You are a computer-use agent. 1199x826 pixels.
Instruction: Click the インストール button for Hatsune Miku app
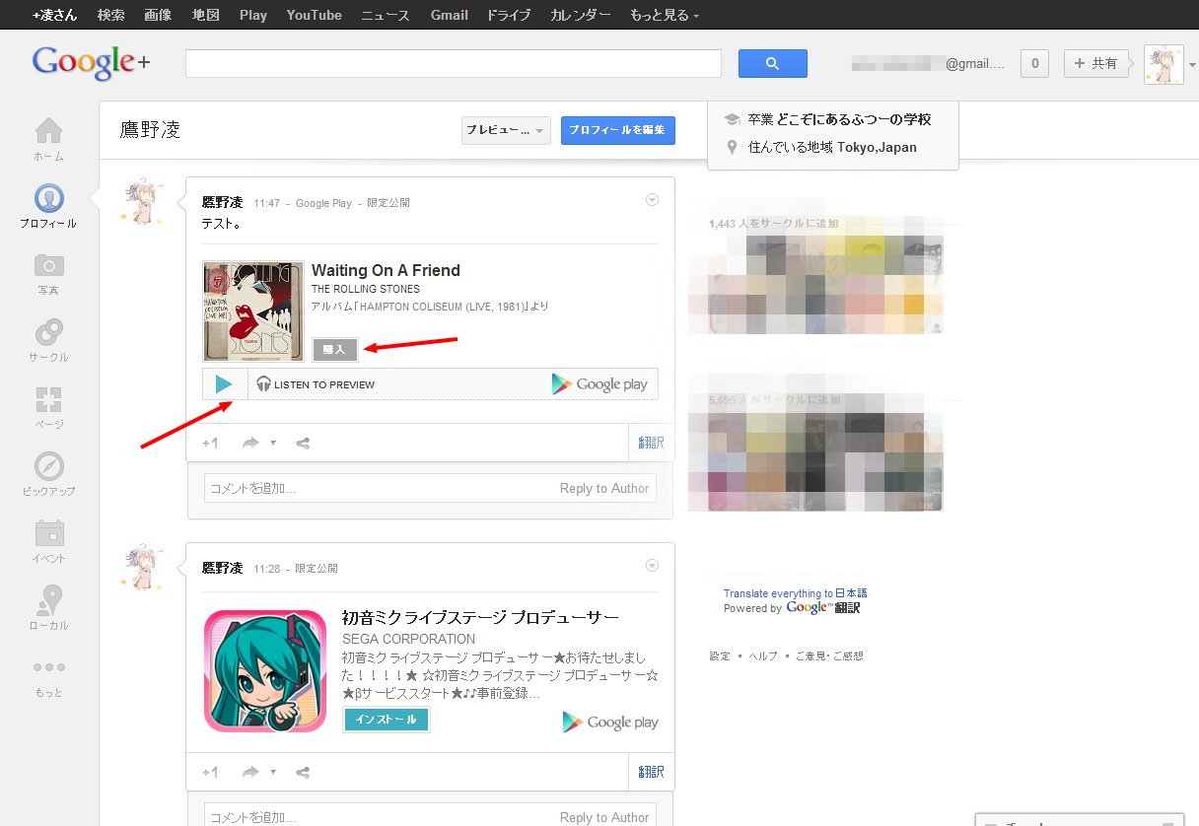point(386,720)
